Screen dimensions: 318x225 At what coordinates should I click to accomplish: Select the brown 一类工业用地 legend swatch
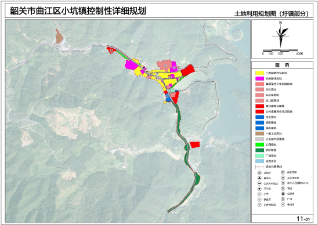pos(259,134)
